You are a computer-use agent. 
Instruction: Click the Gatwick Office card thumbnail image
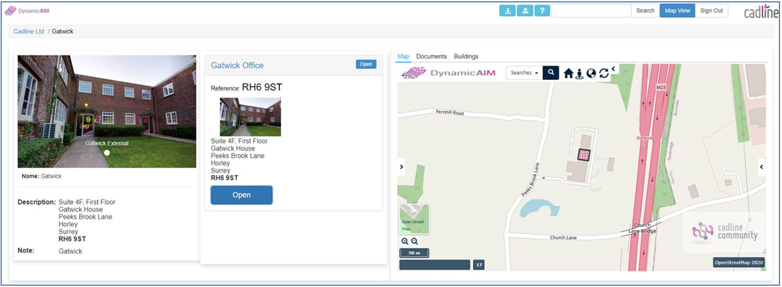tap(250, 117)
